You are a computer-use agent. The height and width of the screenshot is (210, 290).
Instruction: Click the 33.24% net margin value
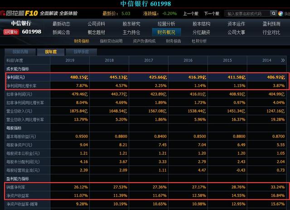click(x=278, y=187)
